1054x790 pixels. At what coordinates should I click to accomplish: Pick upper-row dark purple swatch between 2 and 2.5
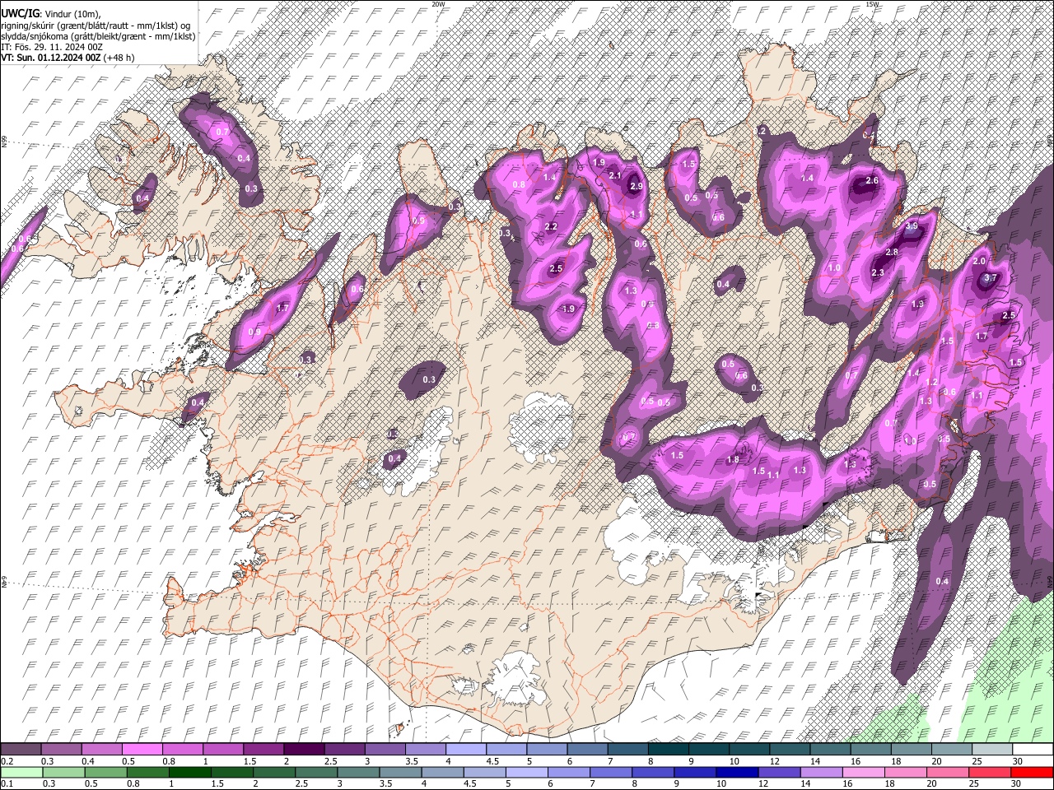click(304, 750)
